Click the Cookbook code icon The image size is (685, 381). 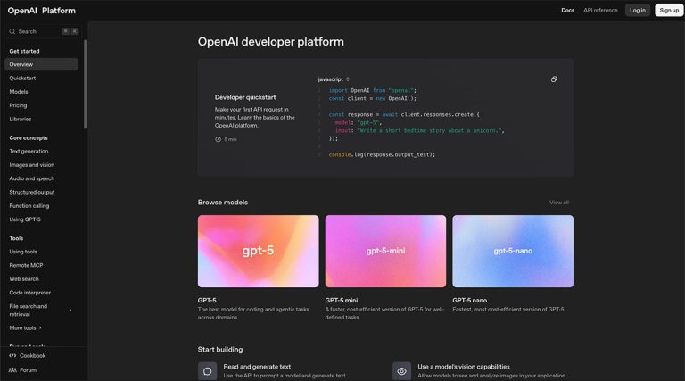coord(12,356)
